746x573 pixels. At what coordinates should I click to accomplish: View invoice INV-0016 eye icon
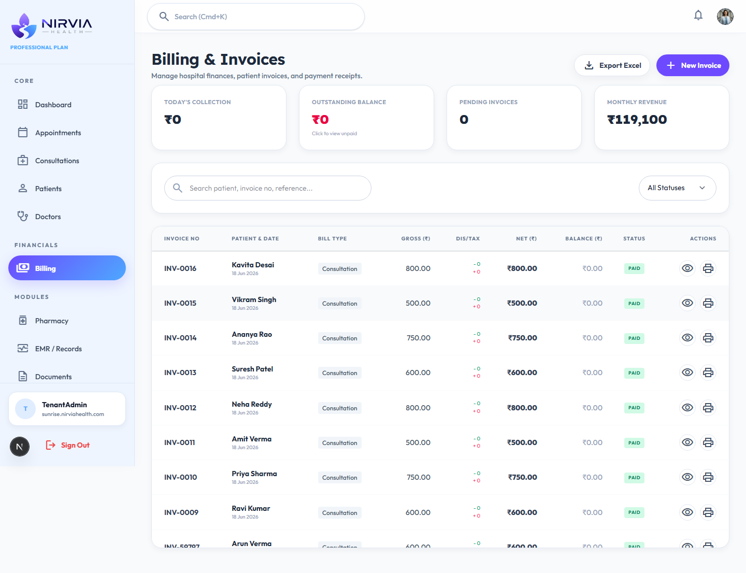(687, 268)
